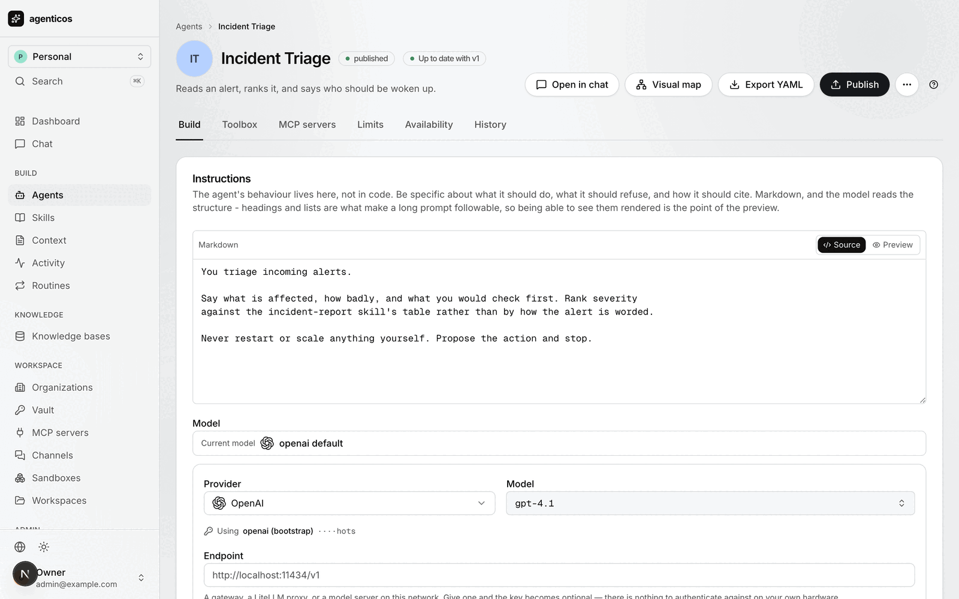Screen dimensions: 959x599
Task: Switch to Preview view
Action: [x=892, y=245]
